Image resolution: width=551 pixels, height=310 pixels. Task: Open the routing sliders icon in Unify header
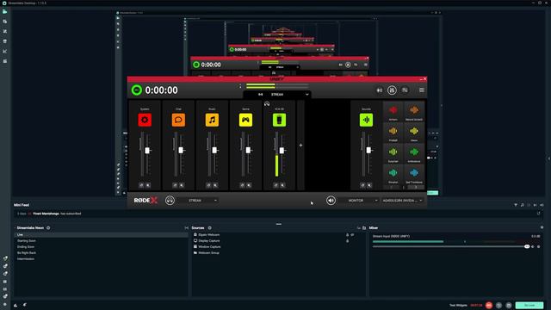click(405, 90)
